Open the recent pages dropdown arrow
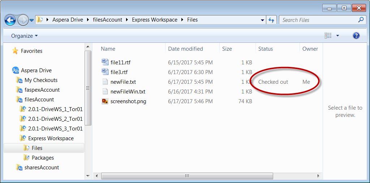The image size is (370, 183). 32,20
